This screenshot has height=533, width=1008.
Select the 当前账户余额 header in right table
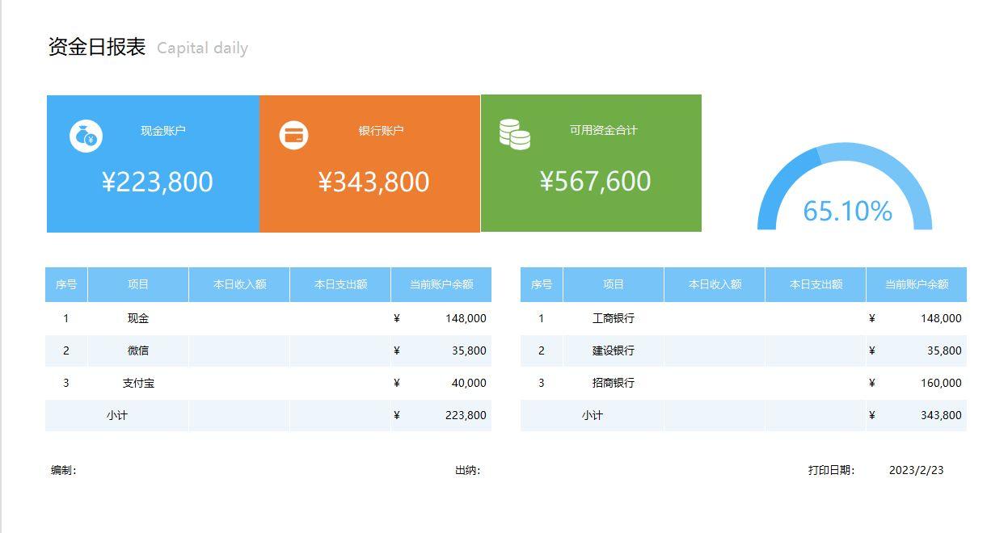(916, 284)
